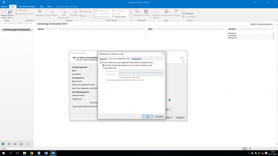
Task: Click the blue slider handle in Account toevoegen
Action: 170,100
